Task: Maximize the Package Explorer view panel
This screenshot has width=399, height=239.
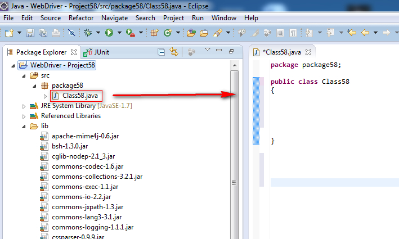Action: click(231, 51)
